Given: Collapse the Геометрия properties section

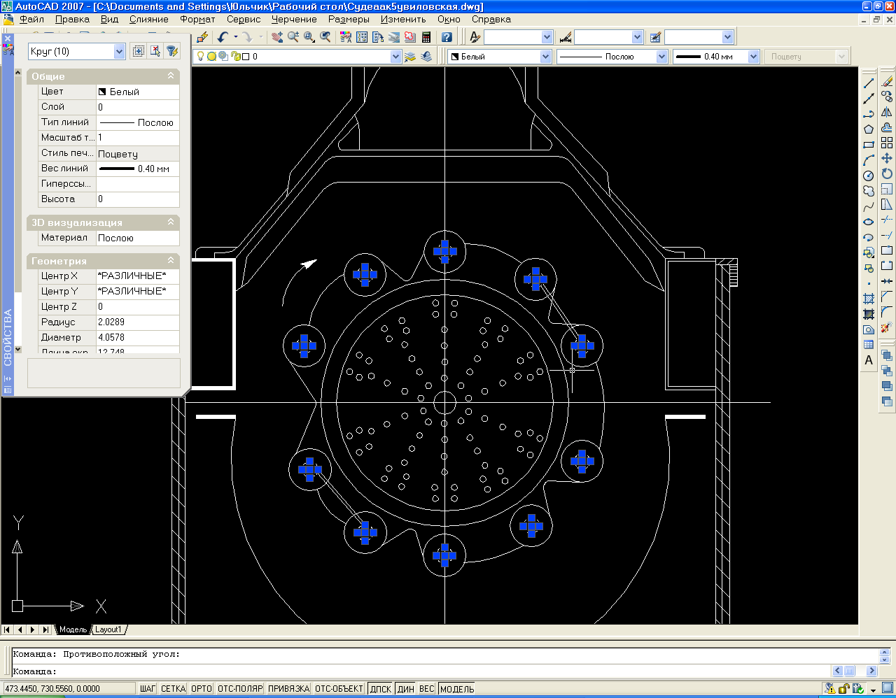Looking at the screenshot, I should click(171, 261).
